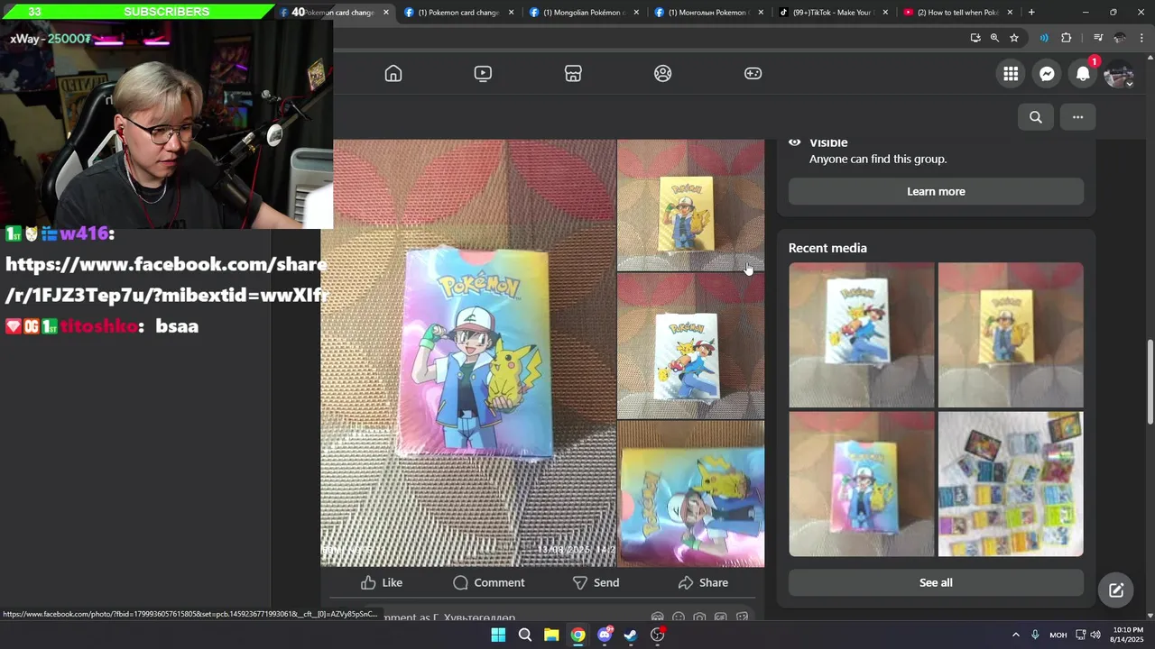
Task: Post a sticker in the comment box
Action: coord(742,617)
